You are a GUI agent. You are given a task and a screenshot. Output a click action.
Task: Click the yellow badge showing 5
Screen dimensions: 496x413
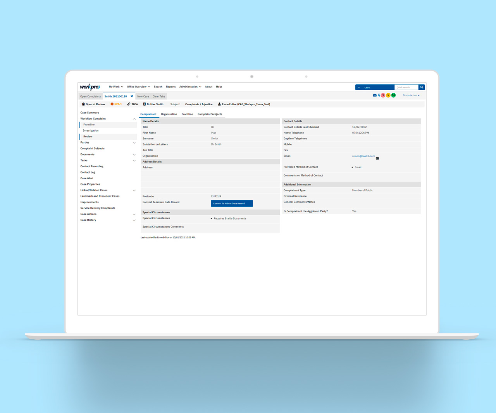388,95
